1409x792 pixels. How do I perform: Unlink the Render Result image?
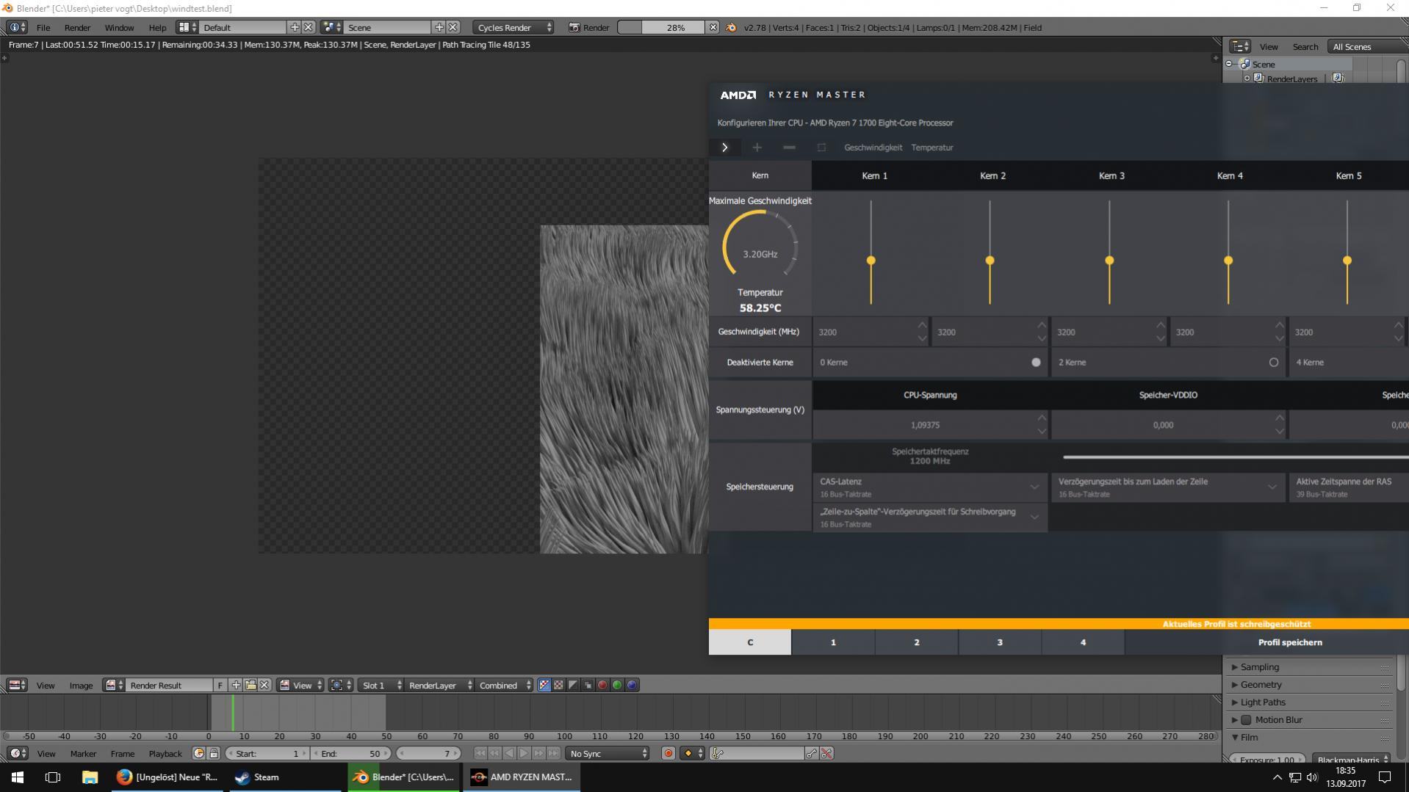[264, 685]
